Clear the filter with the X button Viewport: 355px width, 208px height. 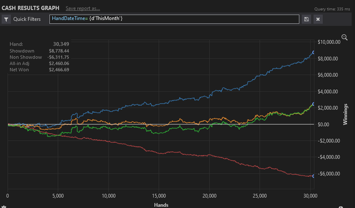tap(318, 19)
